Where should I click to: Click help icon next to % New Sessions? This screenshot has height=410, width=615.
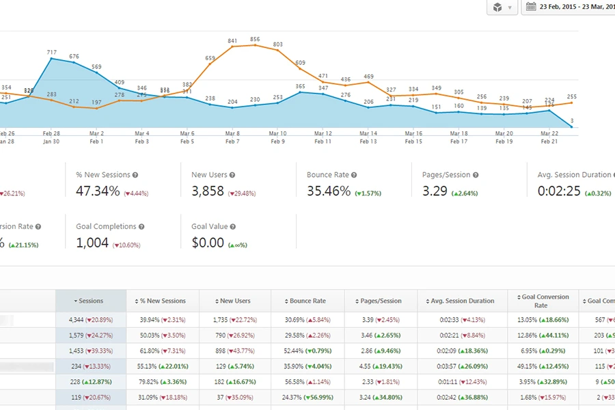pyautogui.click(x=135, y=176)
